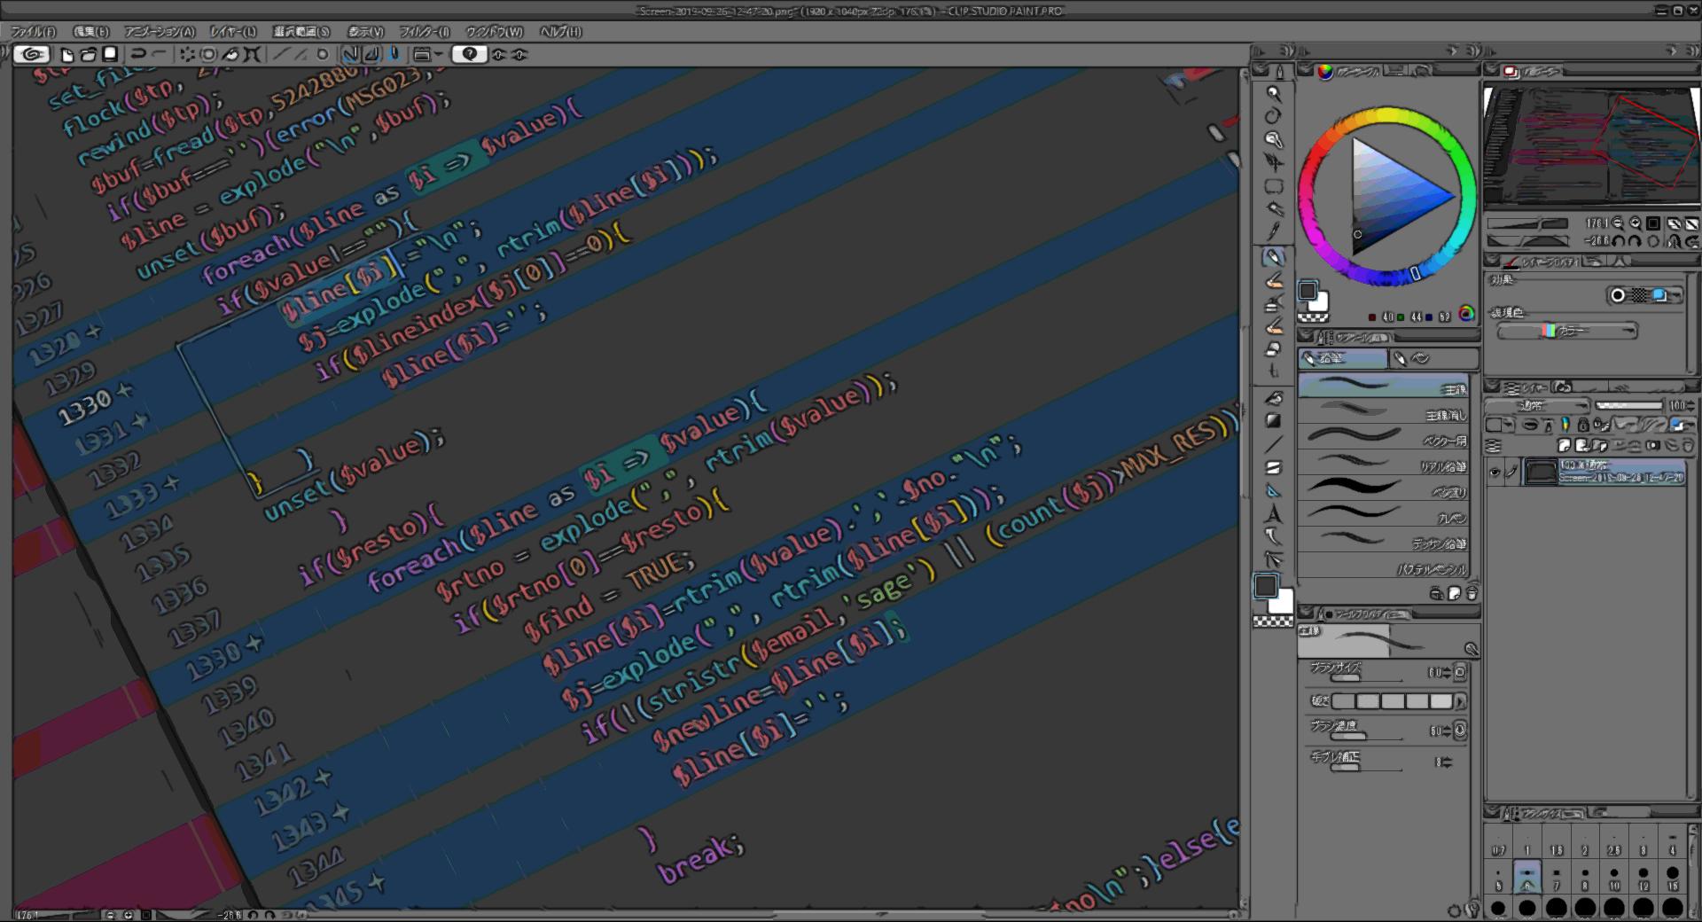Open the カラー expression color dropdown
This screenshot has height=922, width=1702.
(1567, 331)
